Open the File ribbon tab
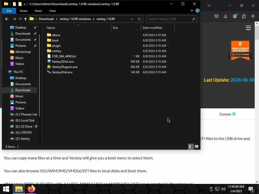 (9, 11)
